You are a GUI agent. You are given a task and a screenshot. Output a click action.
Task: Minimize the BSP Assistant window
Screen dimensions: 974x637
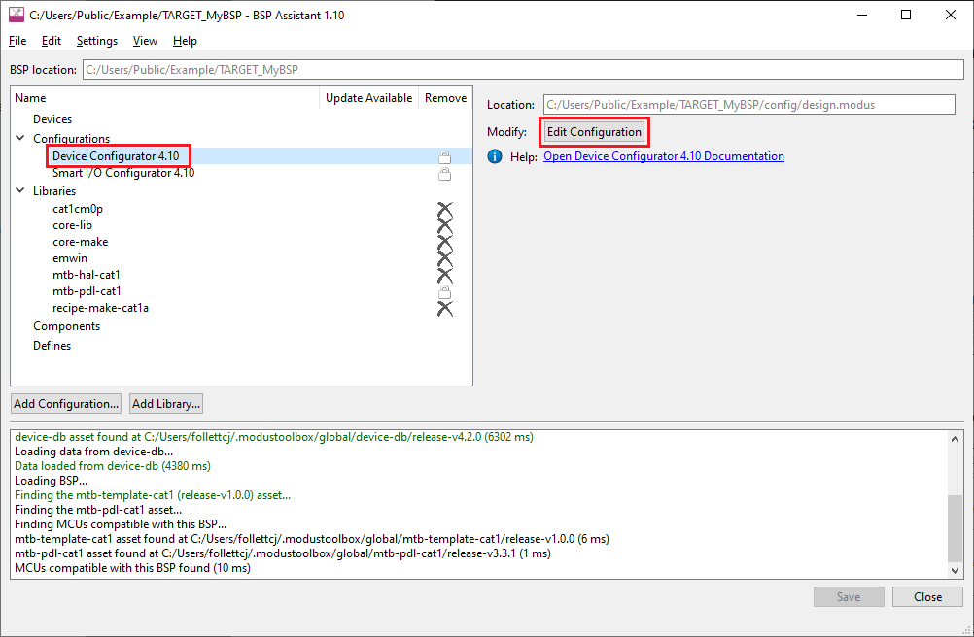pos(862,15)
